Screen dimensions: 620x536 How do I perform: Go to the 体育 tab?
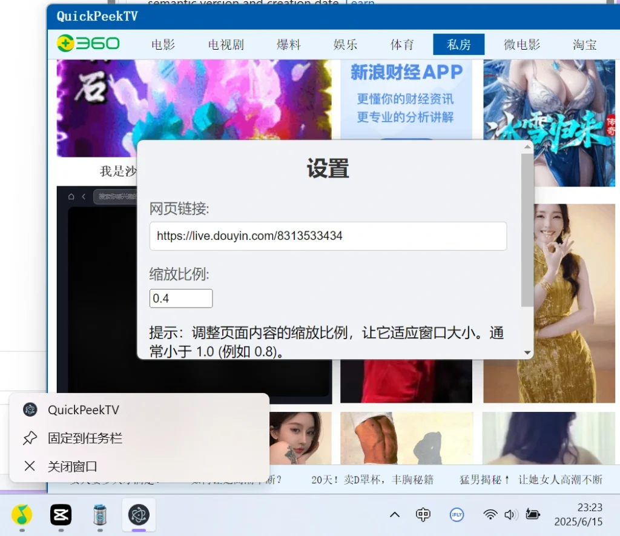pos(402,44)
